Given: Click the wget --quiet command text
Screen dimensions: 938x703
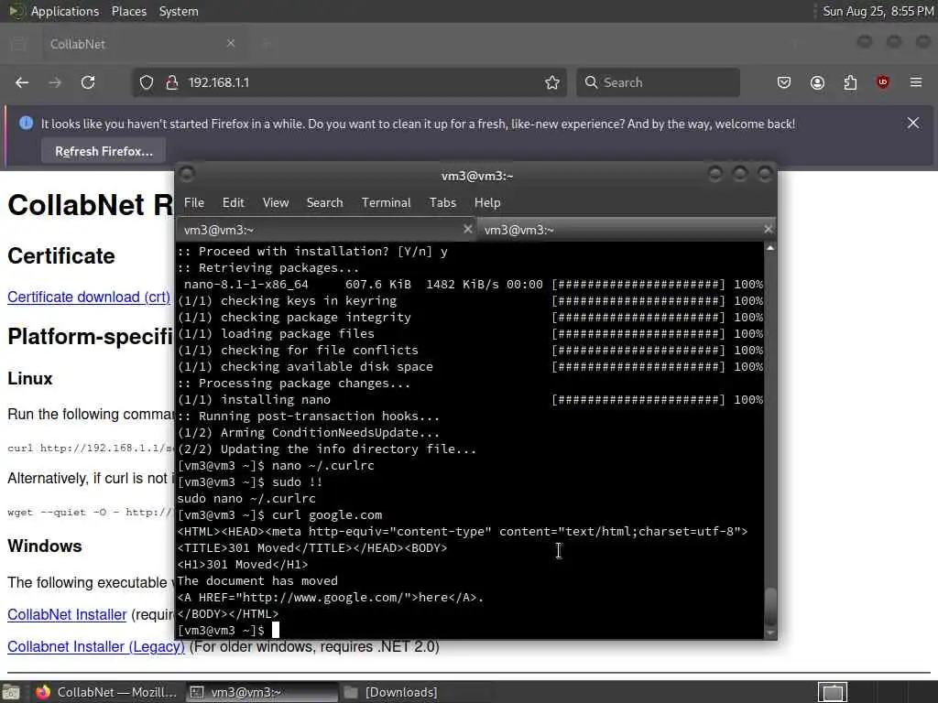Looking at the screenshot, I should pyautogui.click(x=90, y=513).
